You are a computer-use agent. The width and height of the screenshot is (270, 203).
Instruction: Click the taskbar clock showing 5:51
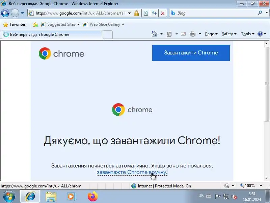[x=252, y=197]
